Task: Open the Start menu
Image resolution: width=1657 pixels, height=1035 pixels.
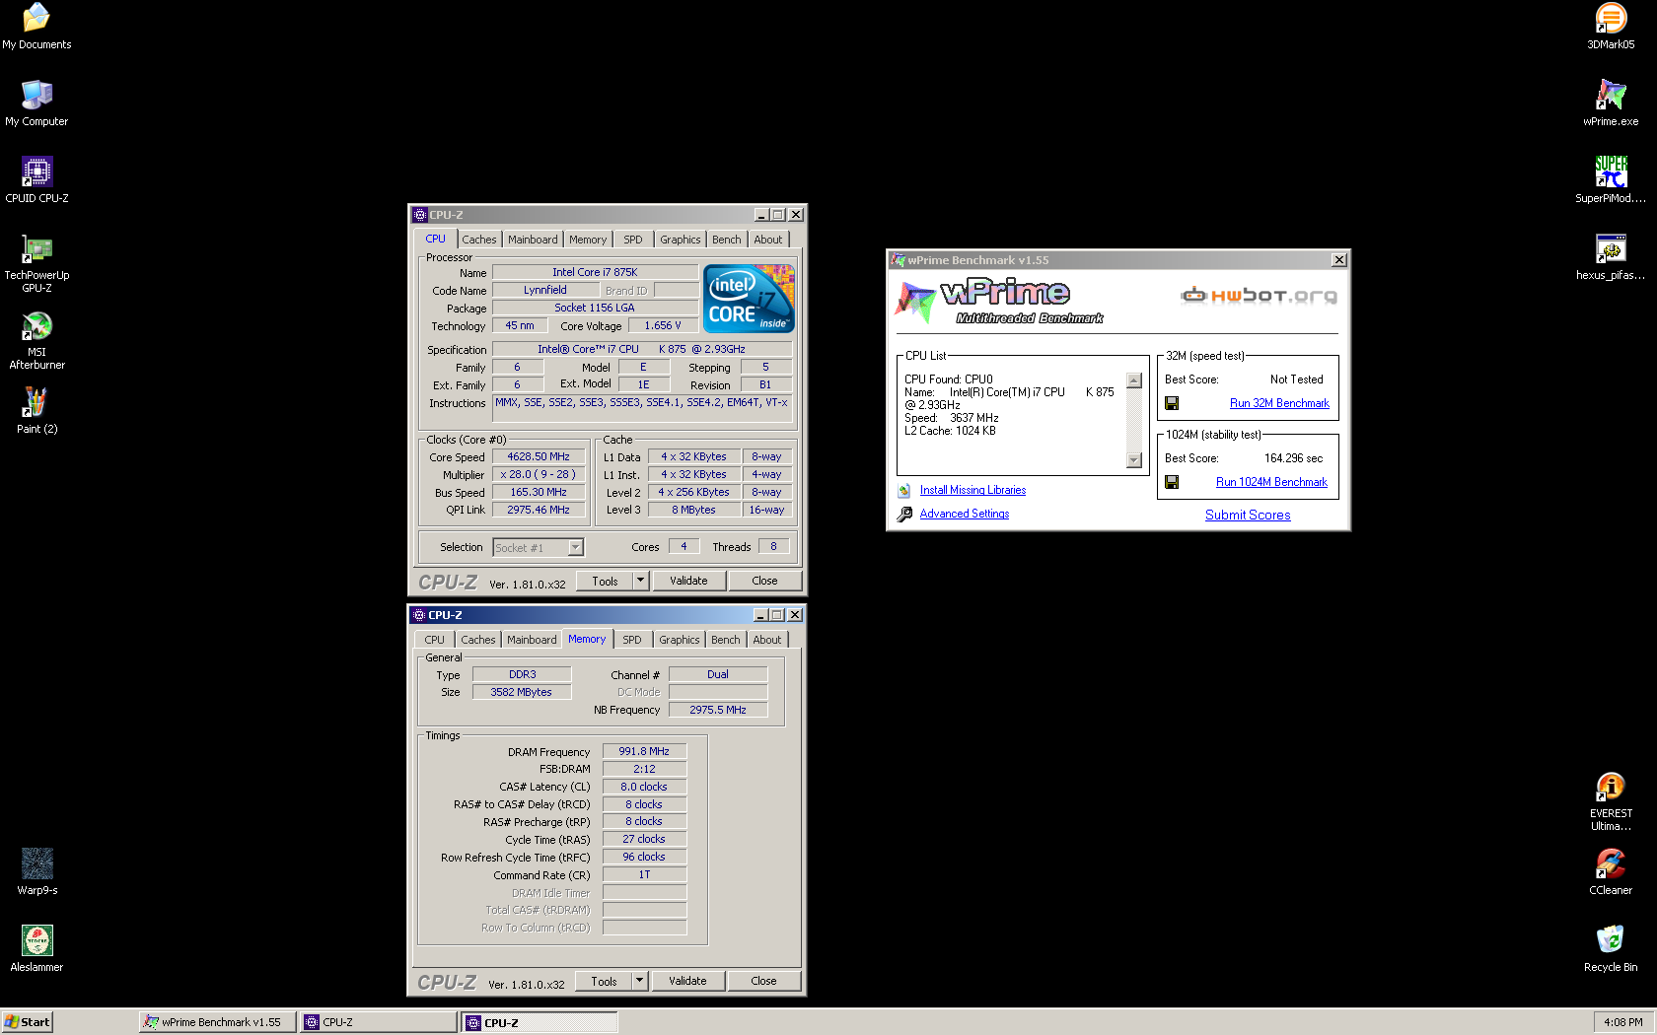Action: pyautogui.click(x=27, y=1022)
